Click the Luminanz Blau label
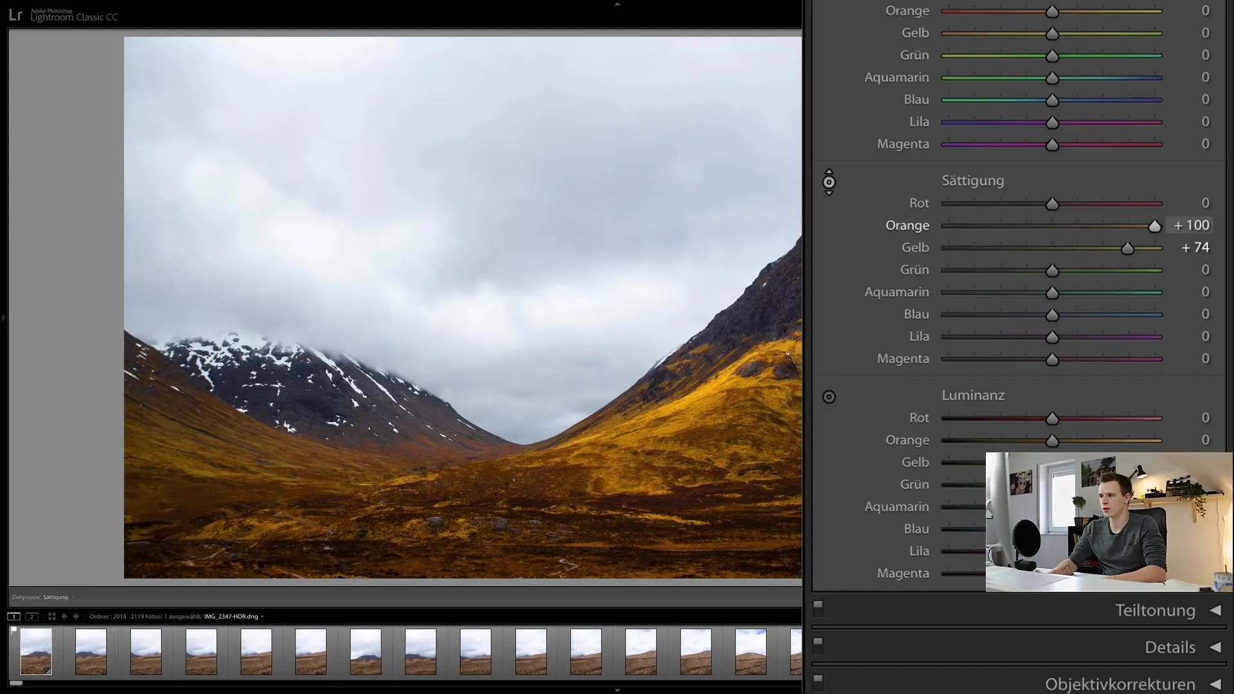This screenshot has height=694, width=1234. click(x=917, y=529)
